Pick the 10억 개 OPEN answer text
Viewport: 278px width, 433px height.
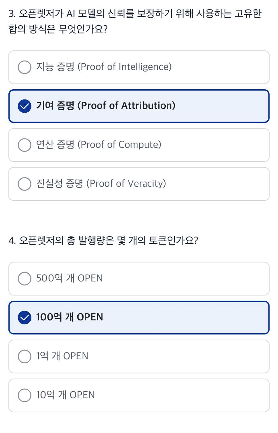click(65, 395)
